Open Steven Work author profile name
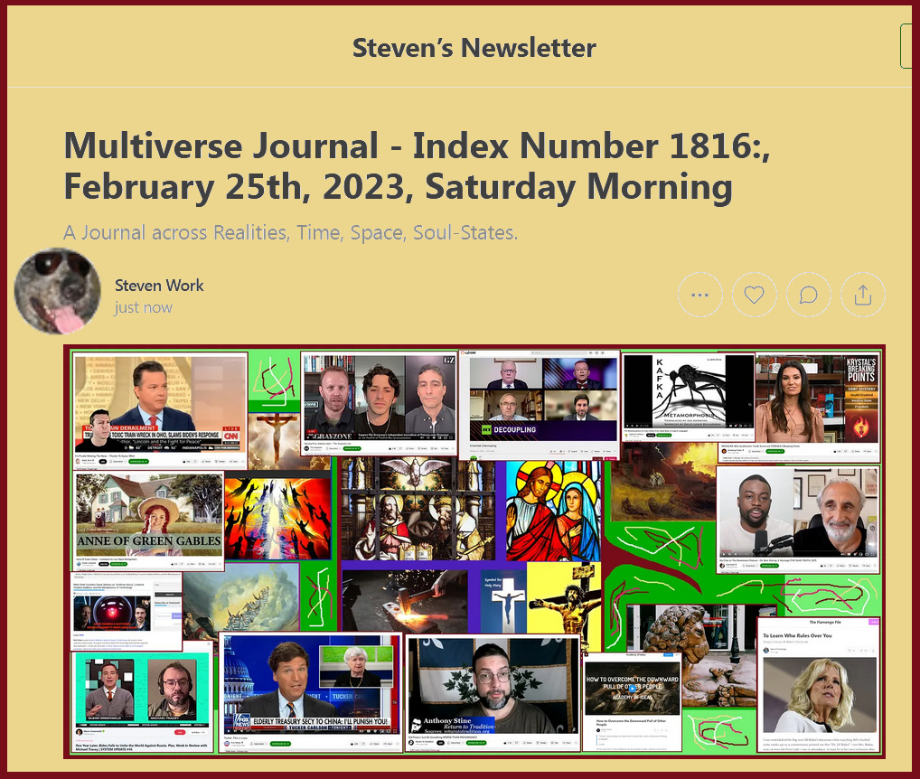The height and width of the screenshot is (779, 920). pyautogui.click(x=159, y=285)
